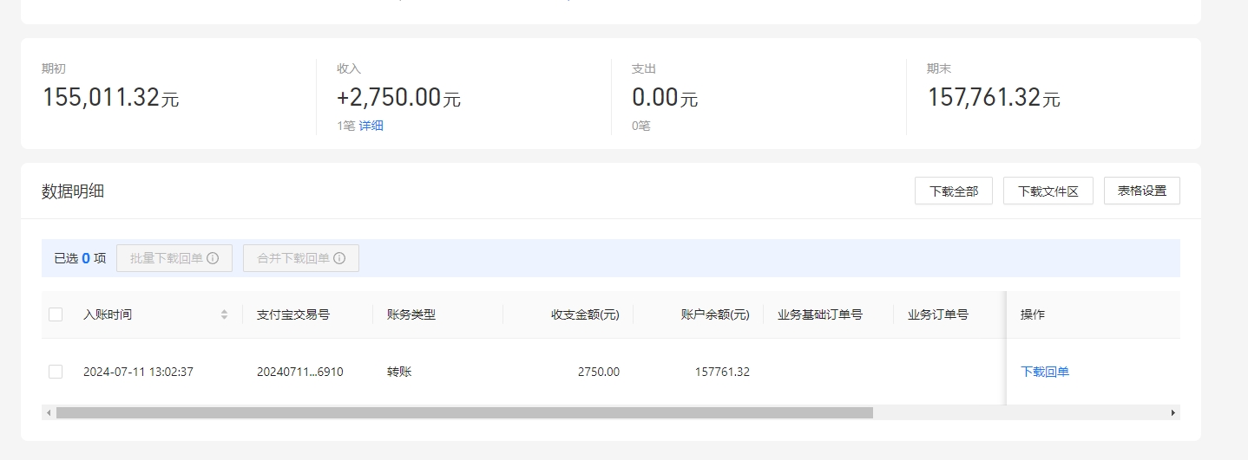Screen dimensions: 1248x460
Task: Click the 期末 label
Action: pos(939,68)
